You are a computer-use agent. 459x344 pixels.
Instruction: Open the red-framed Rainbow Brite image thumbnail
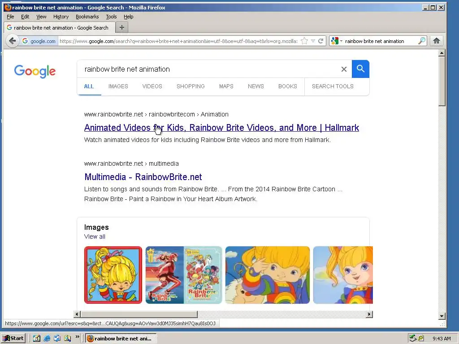pyautogui.click(x=113, y=275)
